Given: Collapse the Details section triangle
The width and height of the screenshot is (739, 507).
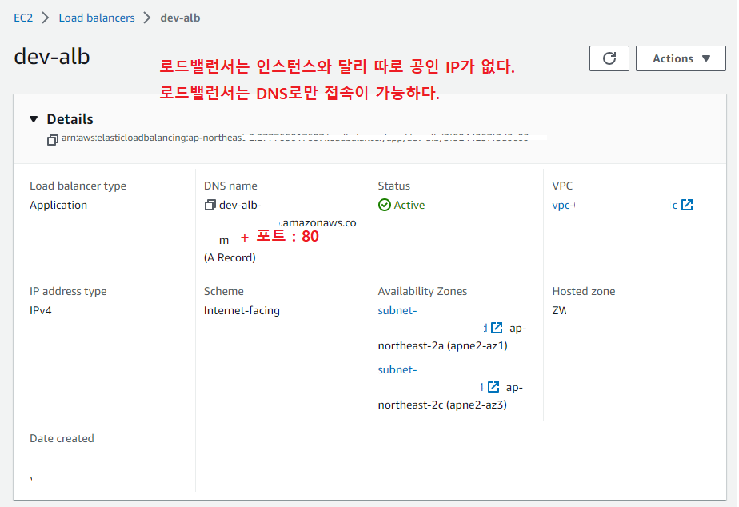Looking at the screenshot, I should [34, 119].
